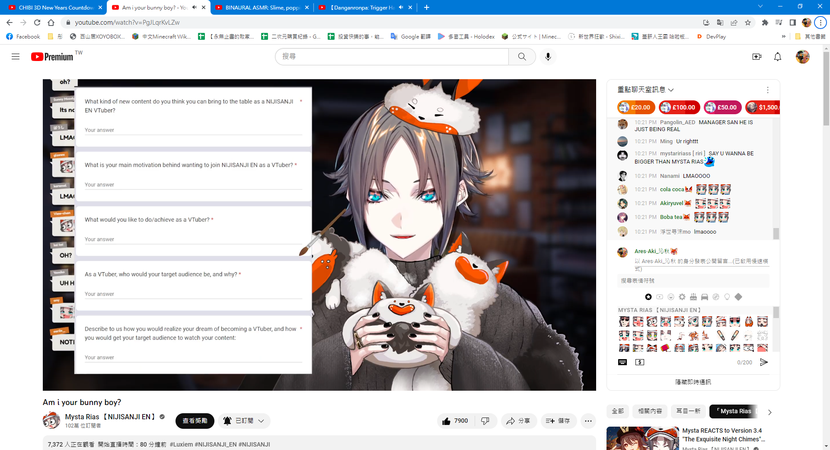Open the £100.00 Super Chat ticker
Screen dimensions: 830x450
coord(679,107)
